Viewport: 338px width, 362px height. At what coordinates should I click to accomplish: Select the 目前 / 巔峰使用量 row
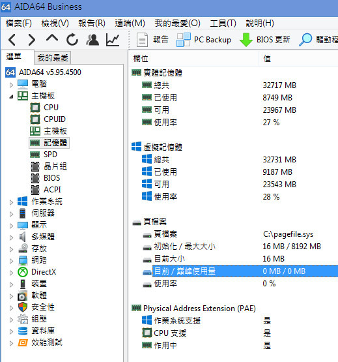coord(245,271)
